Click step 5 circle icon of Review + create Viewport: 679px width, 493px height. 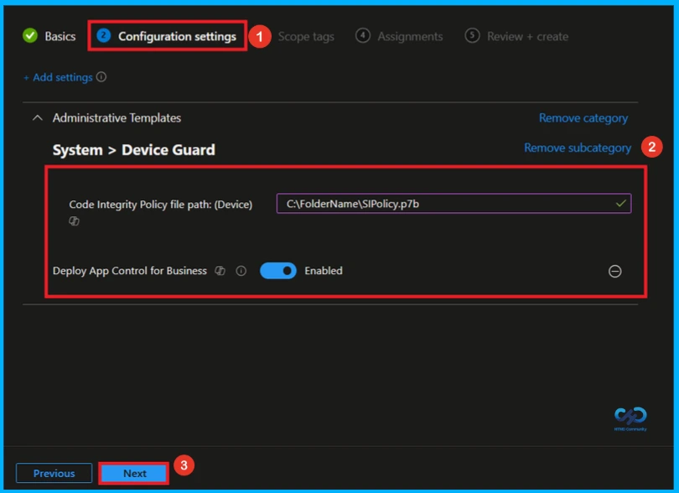click(x=472, y=35)
